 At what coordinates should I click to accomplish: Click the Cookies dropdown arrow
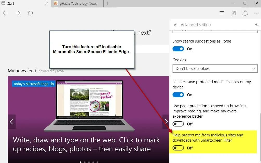point(253,69)
